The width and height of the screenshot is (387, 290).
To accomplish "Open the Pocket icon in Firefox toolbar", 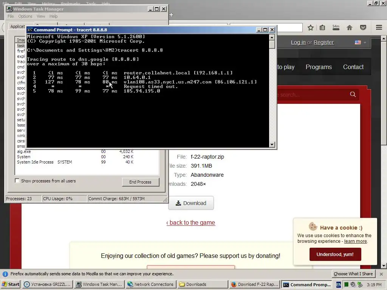I will pyautogui.click(x=363, y=28).
